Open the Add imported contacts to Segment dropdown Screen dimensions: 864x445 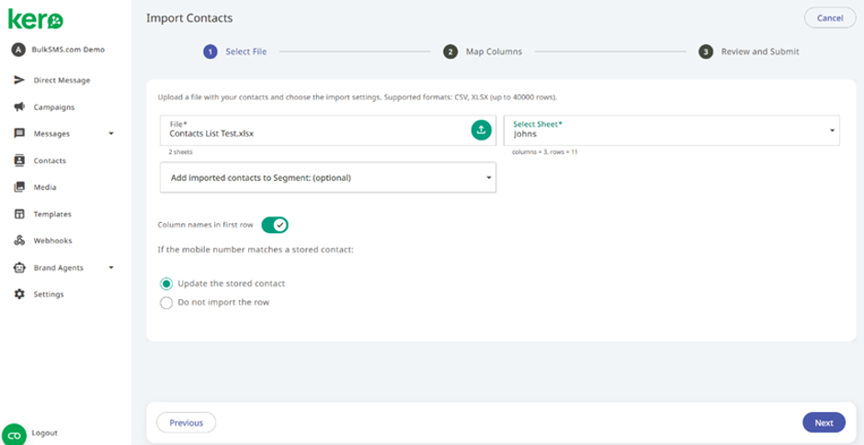[328, 177]
